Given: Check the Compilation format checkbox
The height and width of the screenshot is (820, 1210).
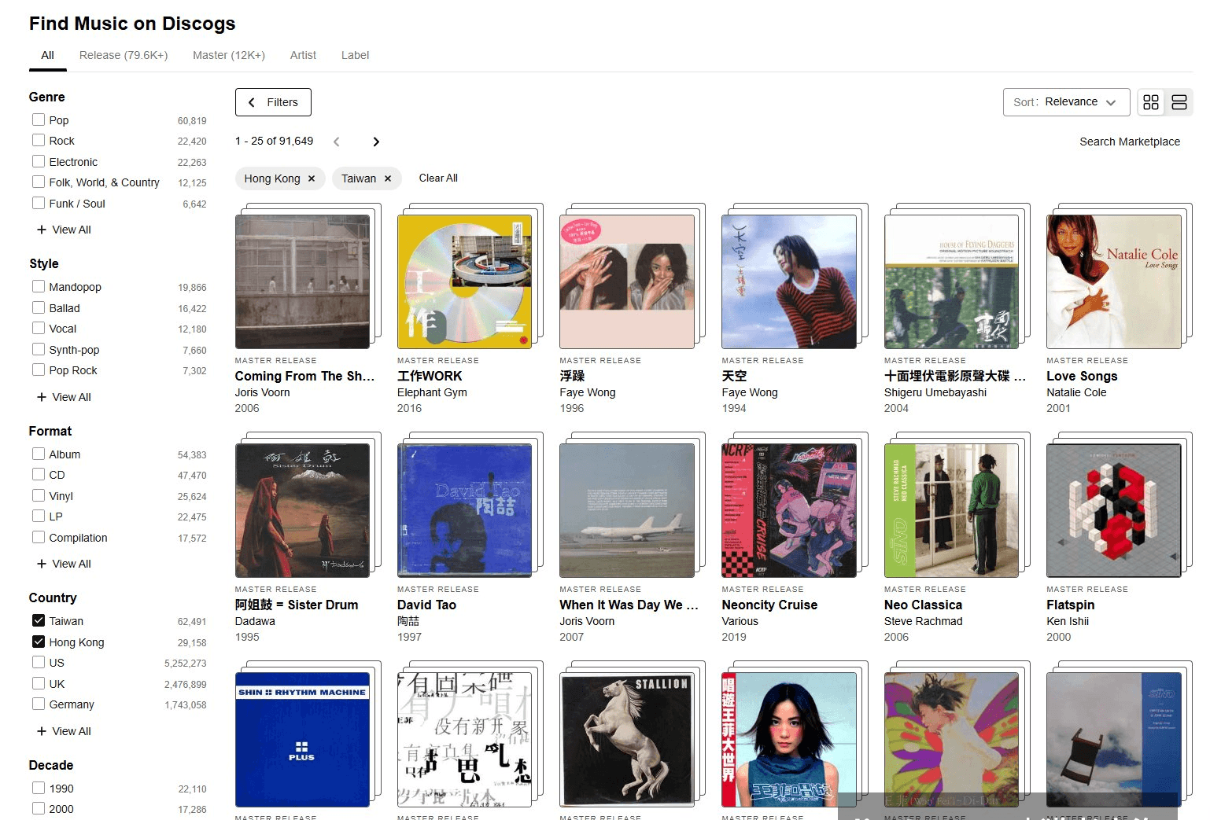Looking at the screenshot, I should coord(38,537).
